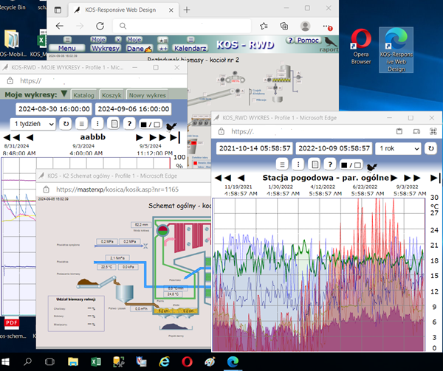Screen dimensions: 443x371
Task: Switch to the Katalog tab
Action: point(85,95)
